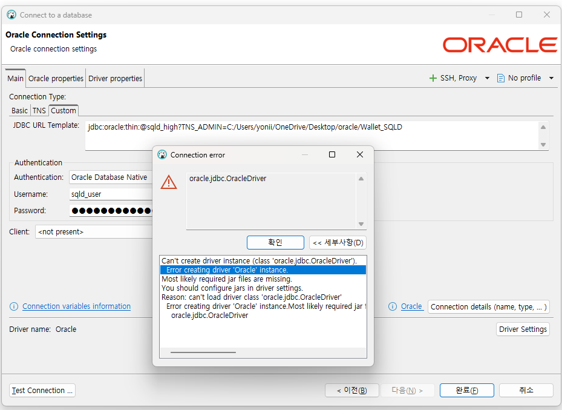Click Connection details (name, type, ...) button

[x=489, y=306]
